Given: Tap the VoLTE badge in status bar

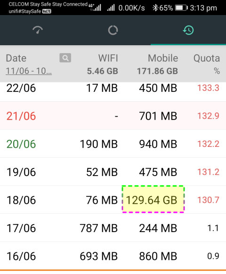Looking at the screenshot, I should point(47,11).
